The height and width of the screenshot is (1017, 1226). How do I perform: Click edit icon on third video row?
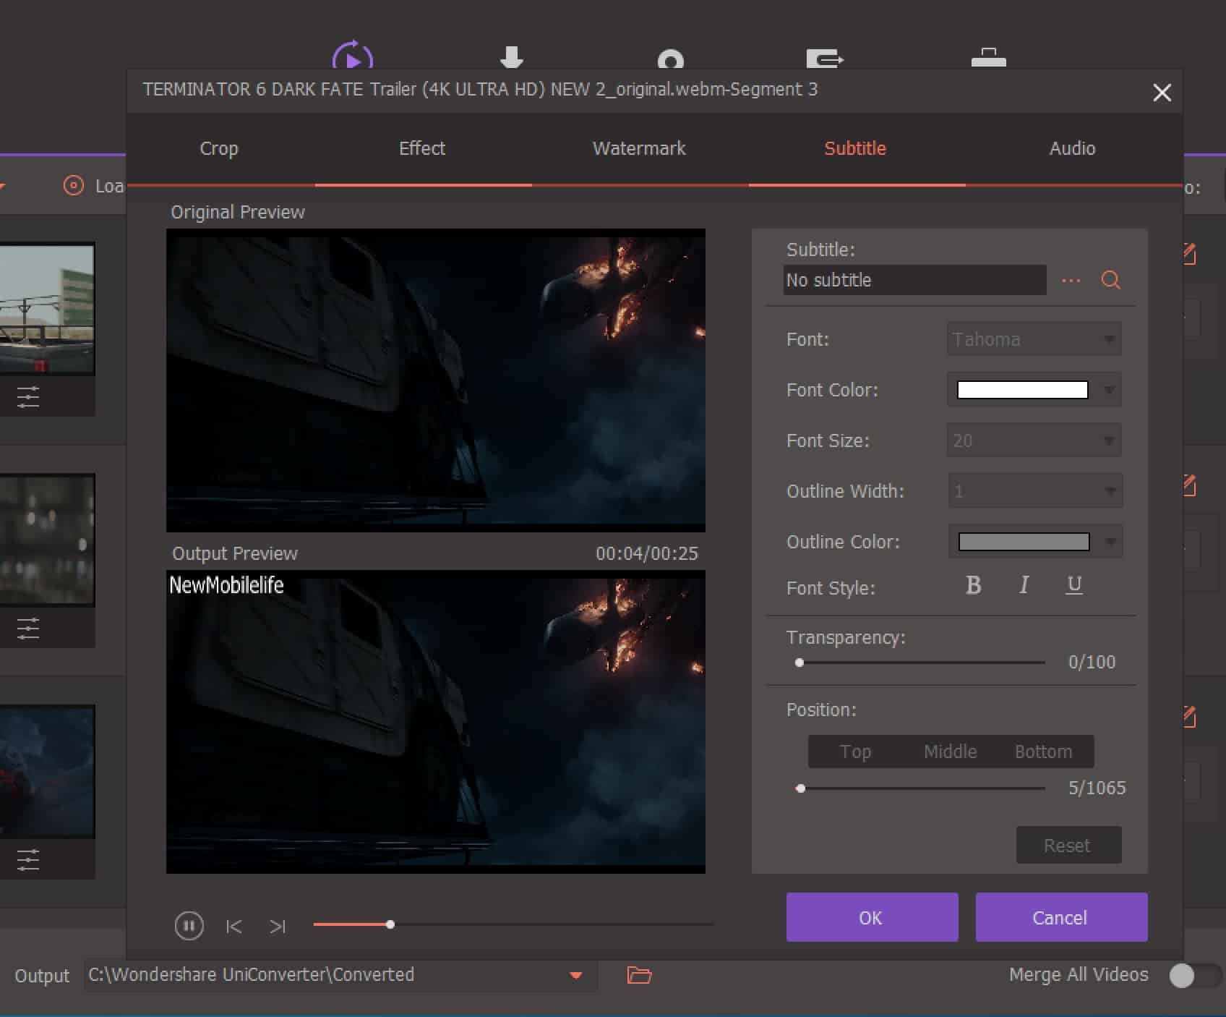click(1189, 717)
